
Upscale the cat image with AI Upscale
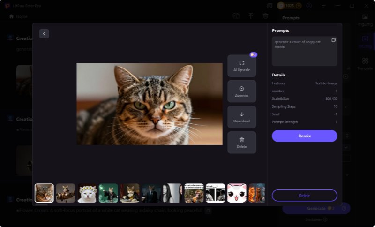[242, 66]
